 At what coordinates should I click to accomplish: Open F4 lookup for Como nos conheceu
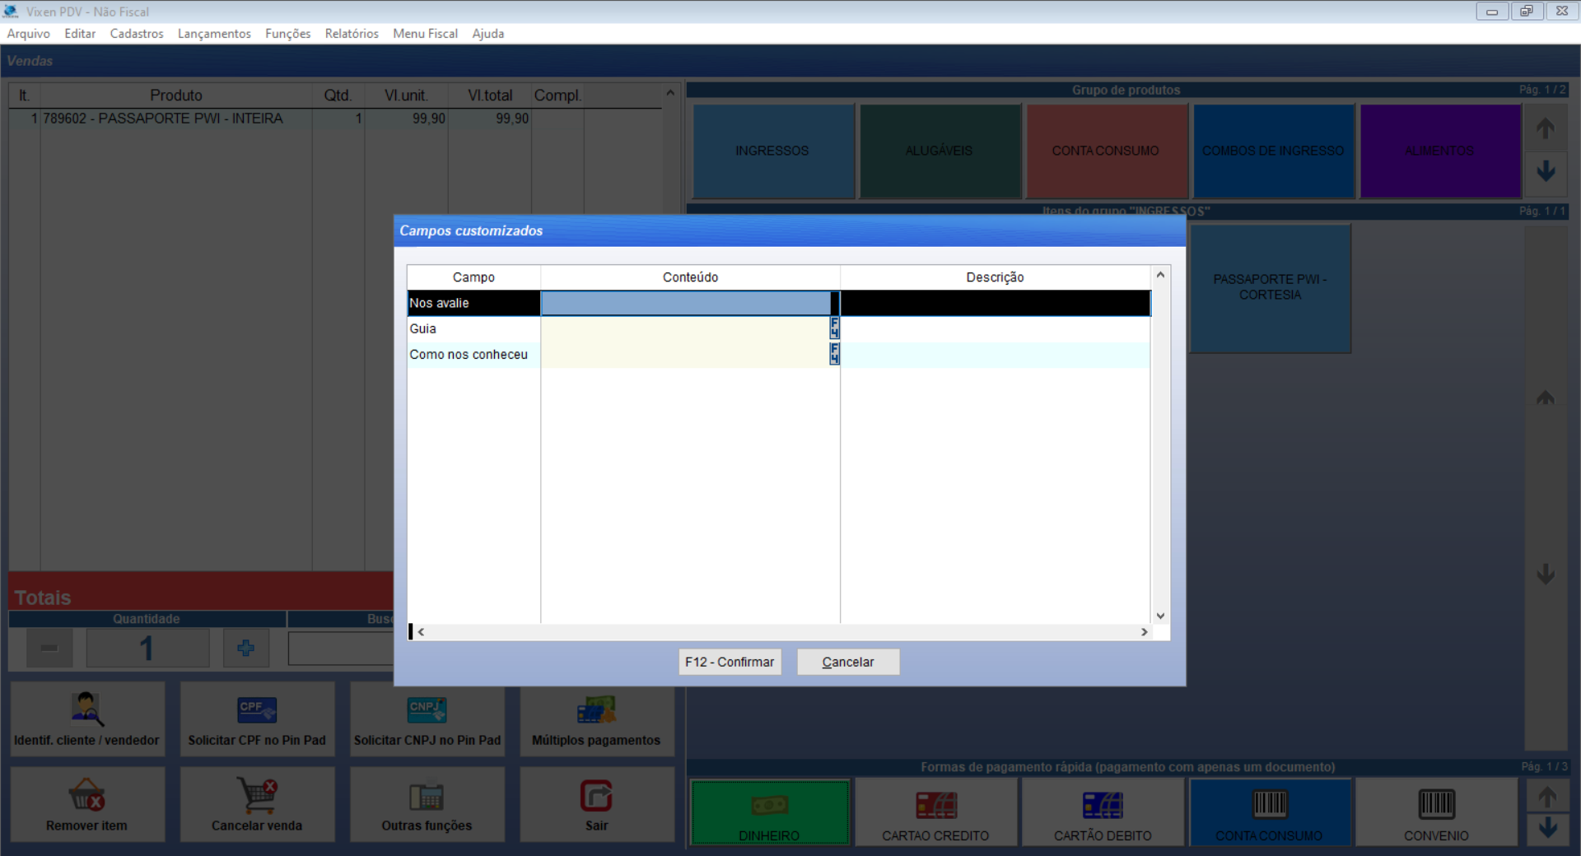[834, 354]
